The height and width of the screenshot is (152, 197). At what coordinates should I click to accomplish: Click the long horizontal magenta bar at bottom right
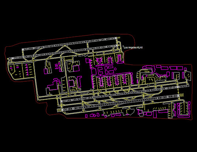coord(184,116)
